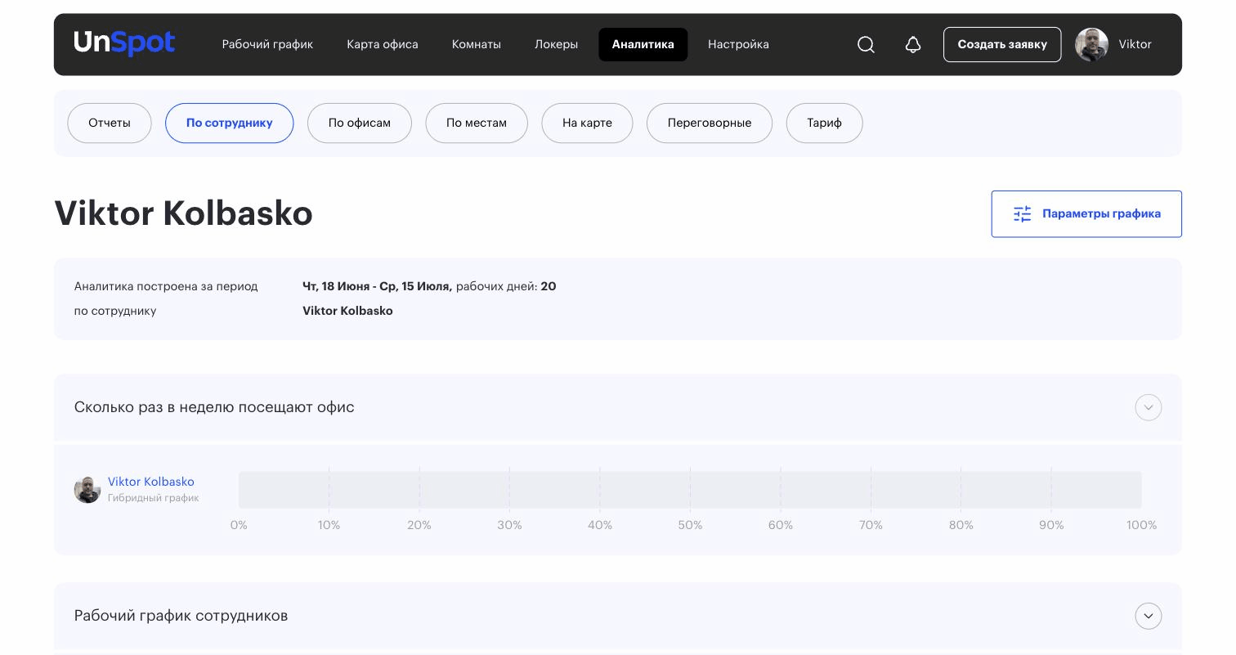Switch to the На карте tab

587,123
